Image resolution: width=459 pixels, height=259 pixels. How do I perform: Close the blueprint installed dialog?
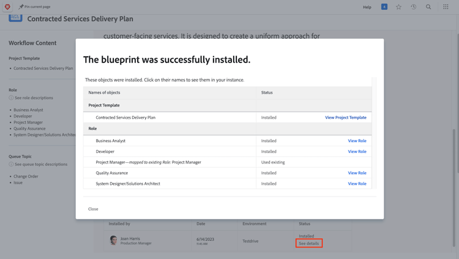click(x=93, y=209)
